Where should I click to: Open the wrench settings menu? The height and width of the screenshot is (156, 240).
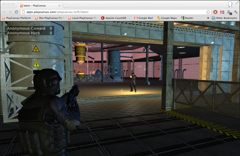tap(236, 12)
